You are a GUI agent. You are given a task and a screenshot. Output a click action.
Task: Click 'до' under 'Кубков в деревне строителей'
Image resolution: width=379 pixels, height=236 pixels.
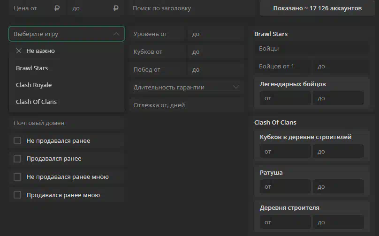pos(338,151)
